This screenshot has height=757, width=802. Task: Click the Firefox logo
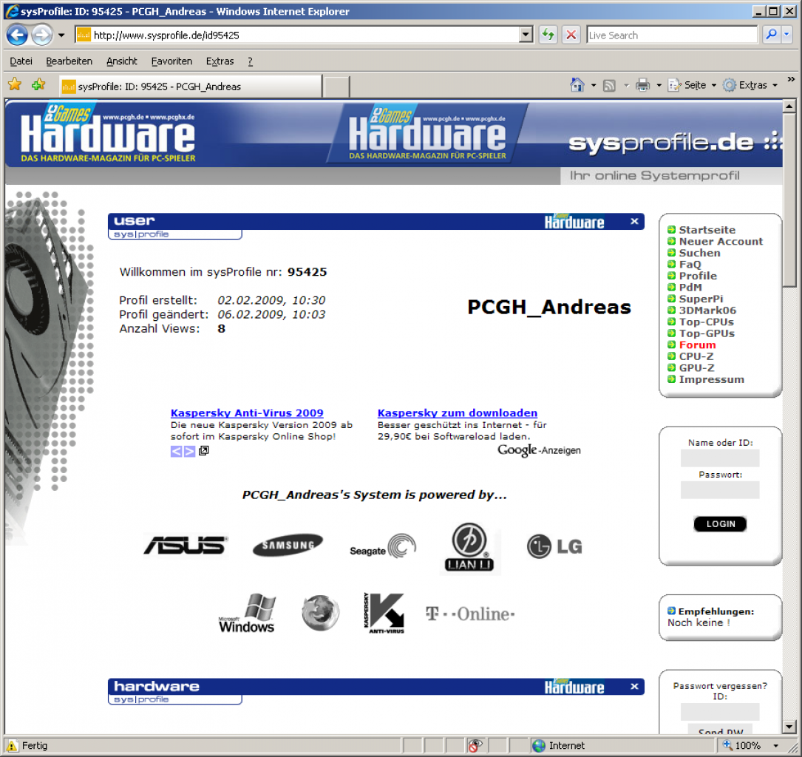pyautogui.click(x=320, y=613)
